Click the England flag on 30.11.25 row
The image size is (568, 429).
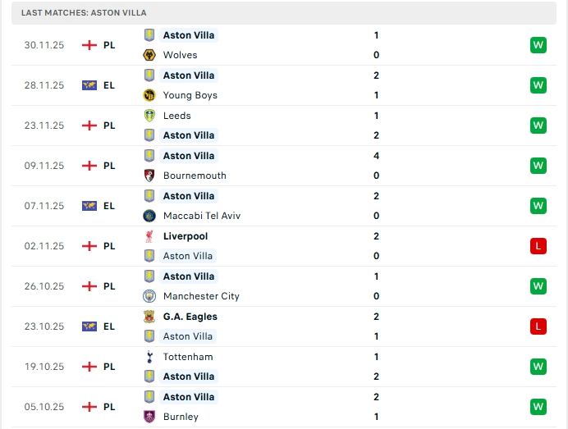pos(89,45)
